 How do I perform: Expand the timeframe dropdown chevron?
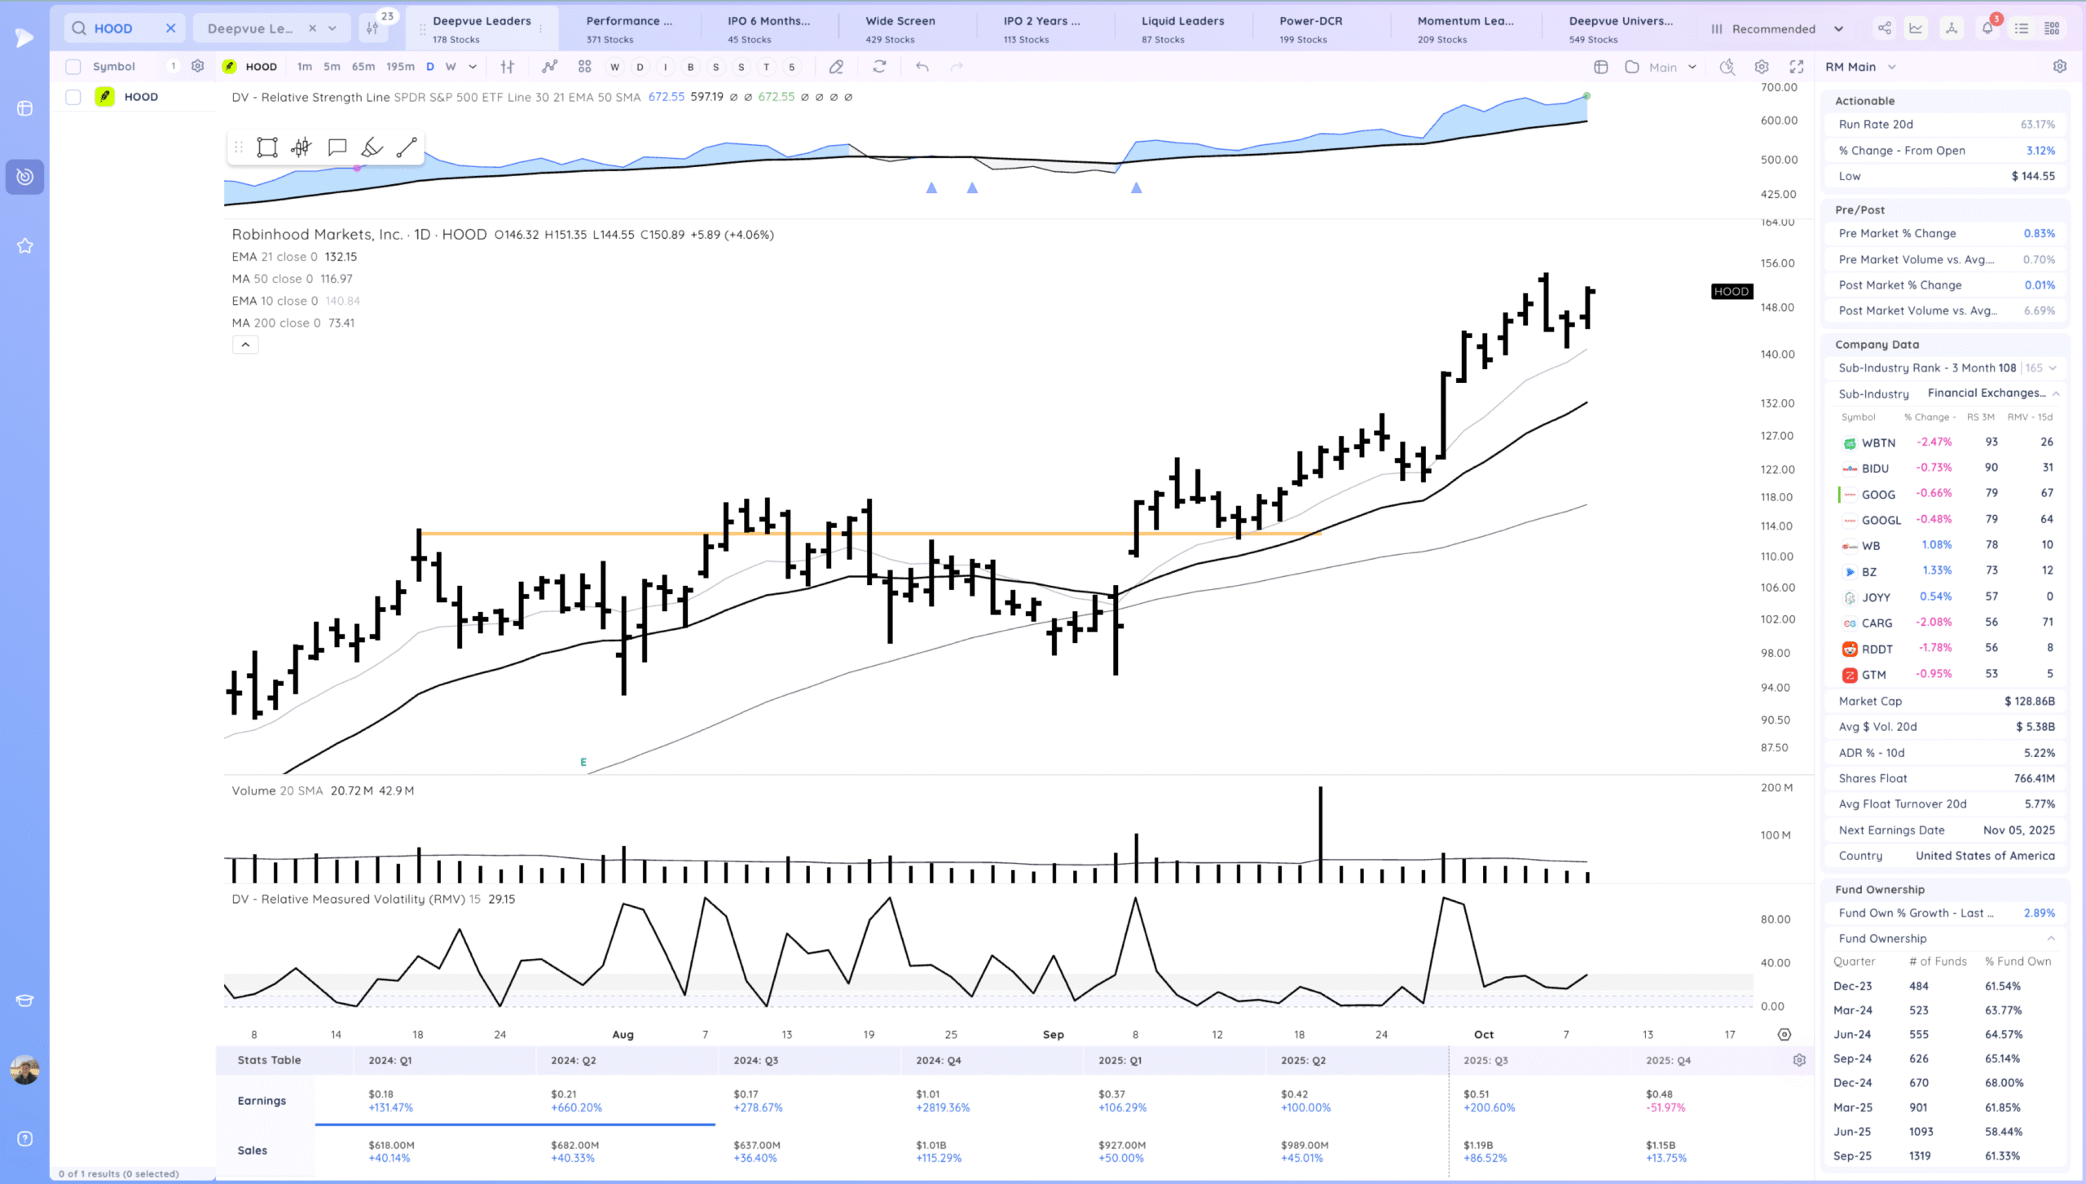[x=473, y=67]
